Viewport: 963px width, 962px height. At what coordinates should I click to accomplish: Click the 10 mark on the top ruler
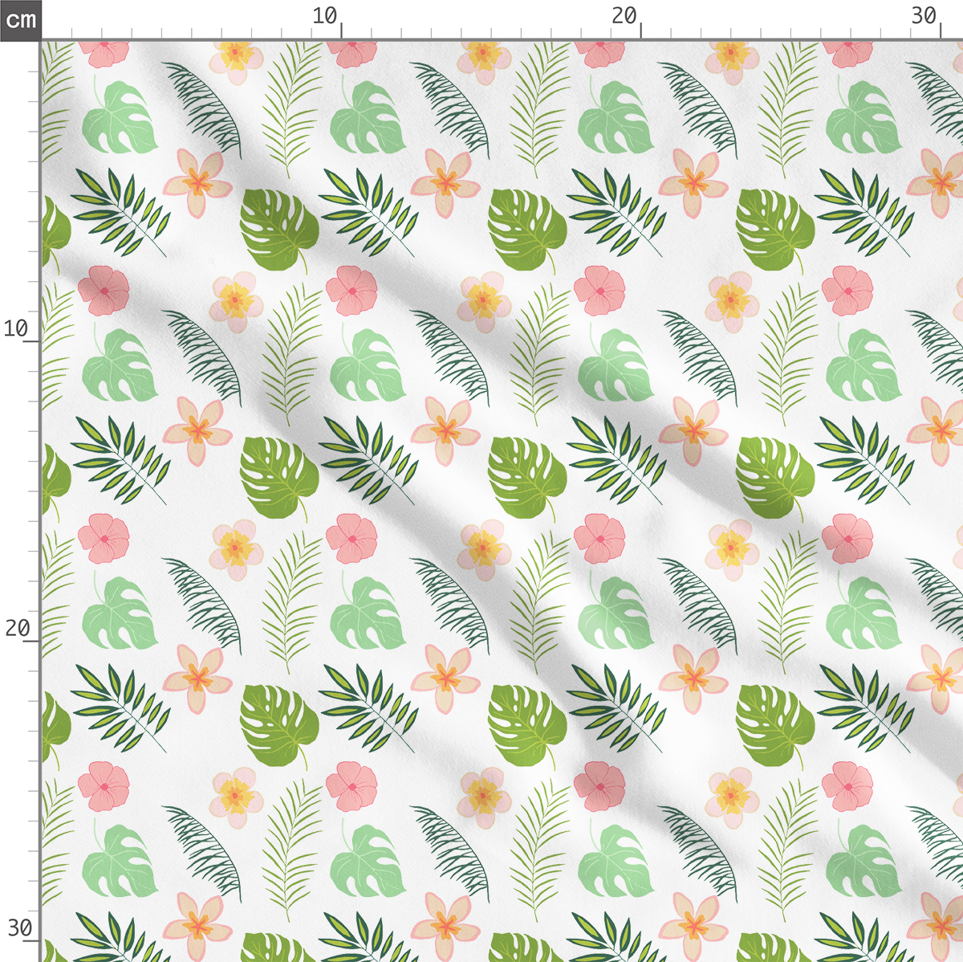coord(325,16)
